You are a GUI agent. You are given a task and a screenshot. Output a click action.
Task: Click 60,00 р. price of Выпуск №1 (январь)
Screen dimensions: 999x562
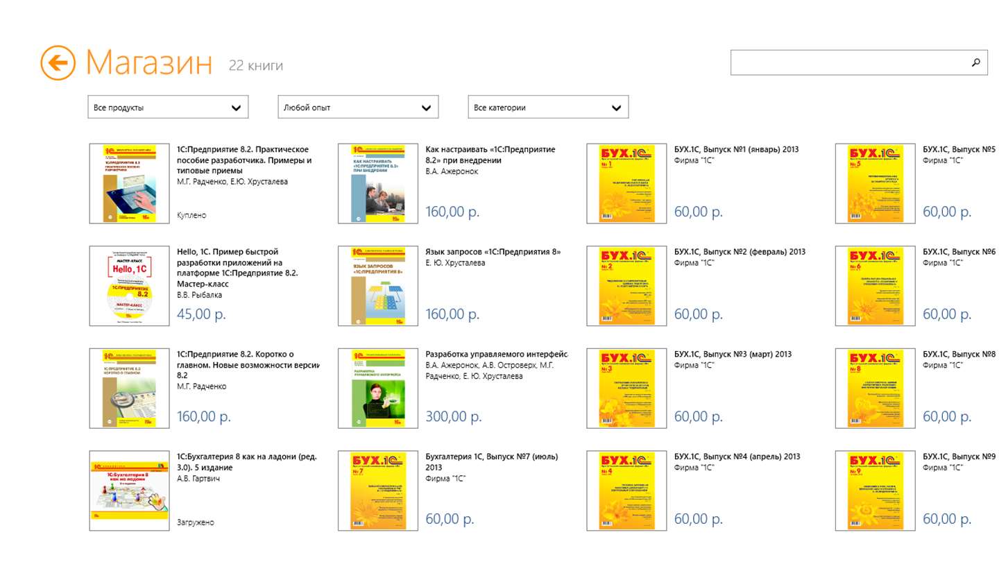click(699, 211)
